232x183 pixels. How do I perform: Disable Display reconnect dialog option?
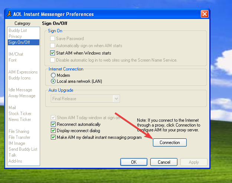tap(53, 131)
